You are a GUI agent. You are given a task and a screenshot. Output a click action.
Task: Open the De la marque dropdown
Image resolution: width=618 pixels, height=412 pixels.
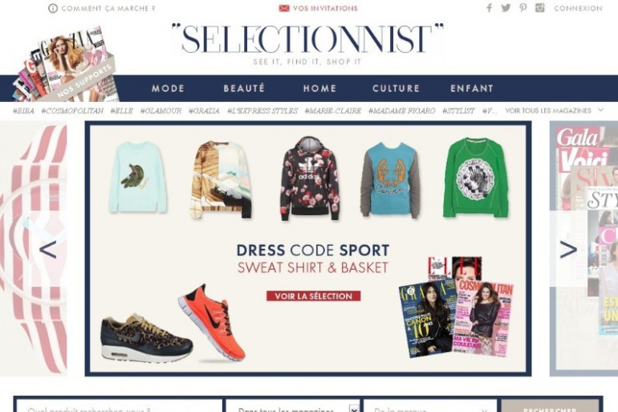pos(430,406)
